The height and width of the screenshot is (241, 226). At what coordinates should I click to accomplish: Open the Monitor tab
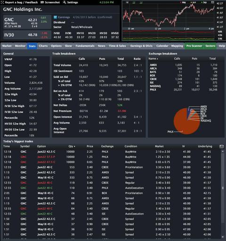(x=20, y=46)
